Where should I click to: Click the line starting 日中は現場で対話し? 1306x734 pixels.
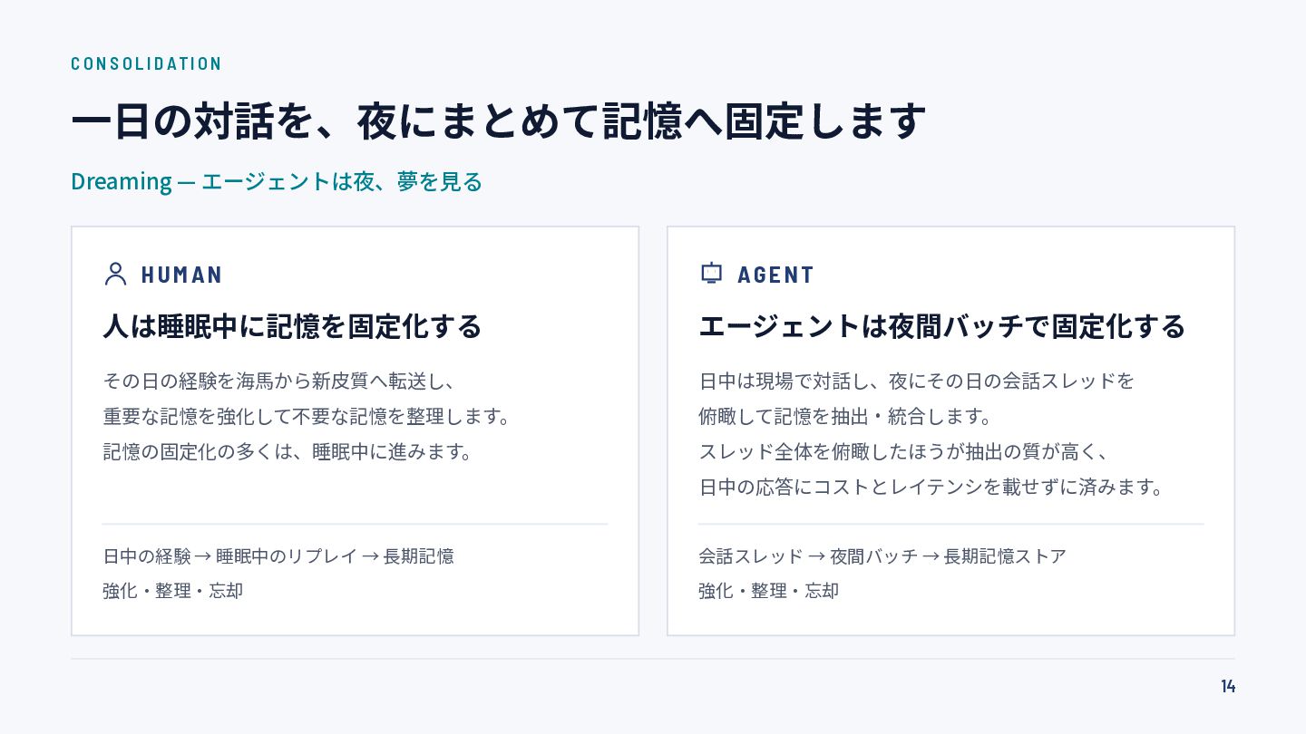[x=917, y=381]
